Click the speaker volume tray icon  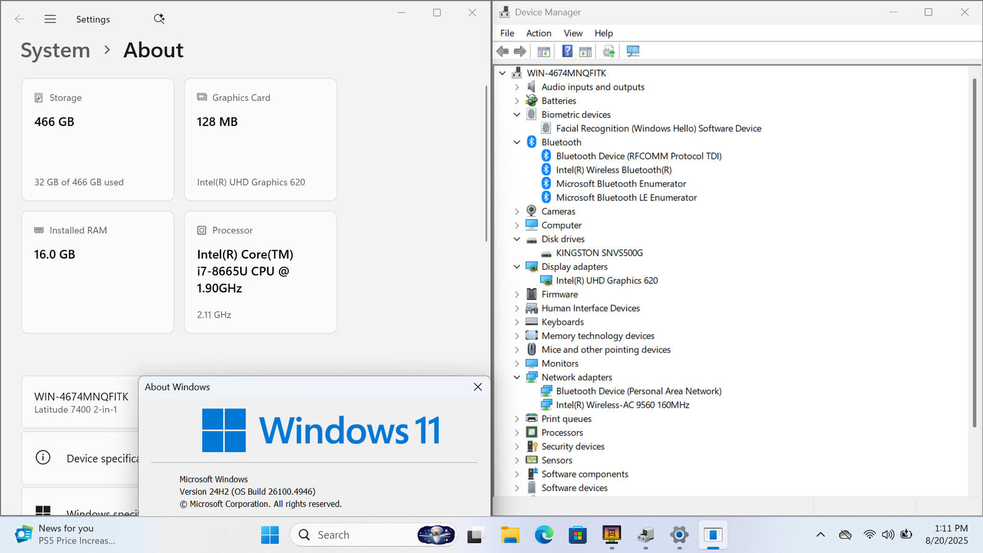click(888, 535)
